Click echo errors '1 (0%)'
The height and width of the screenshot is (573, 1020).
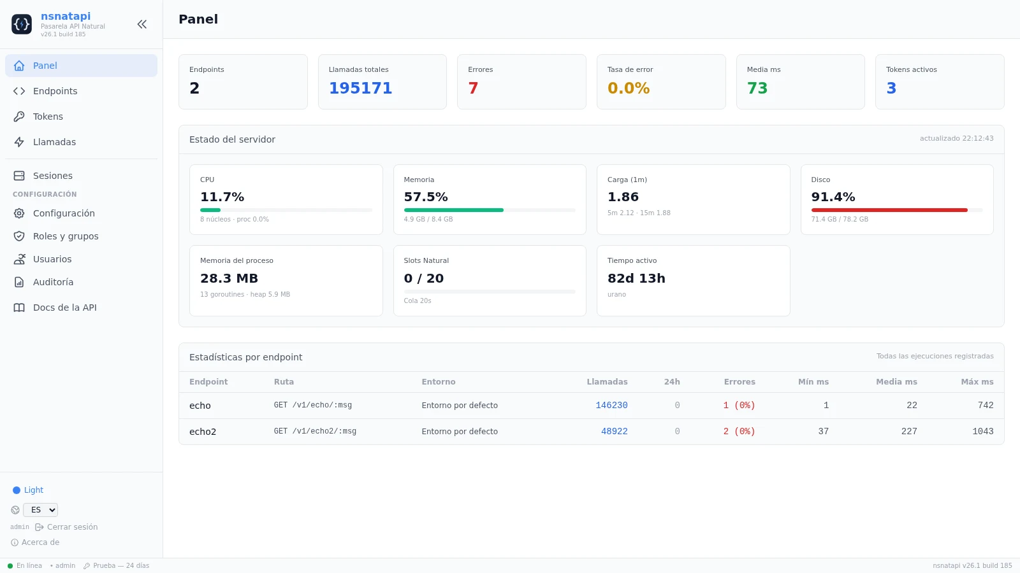(739, 406)
